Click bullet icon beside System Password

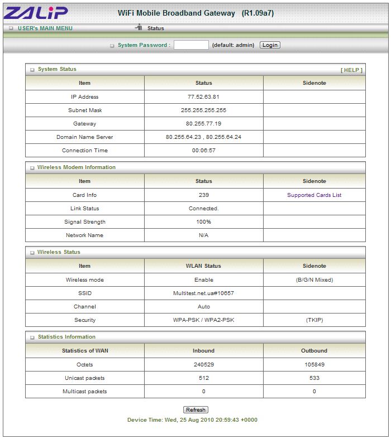pos(112,45)
